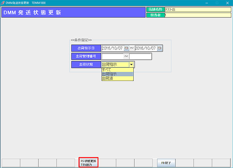Screen dimensions: 233x168
Task: Click the F9 終了 button
Action: pyautogui.click(x=166, y=163)
